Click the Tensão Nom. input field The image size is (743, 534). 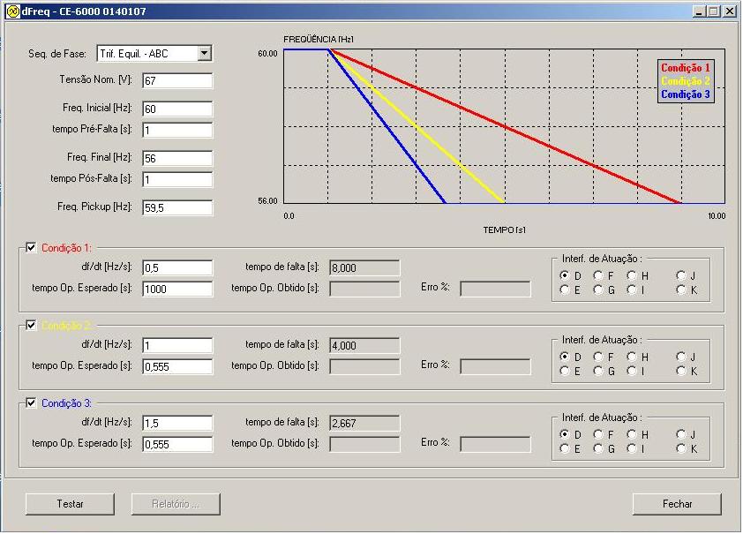pos(176,81)
